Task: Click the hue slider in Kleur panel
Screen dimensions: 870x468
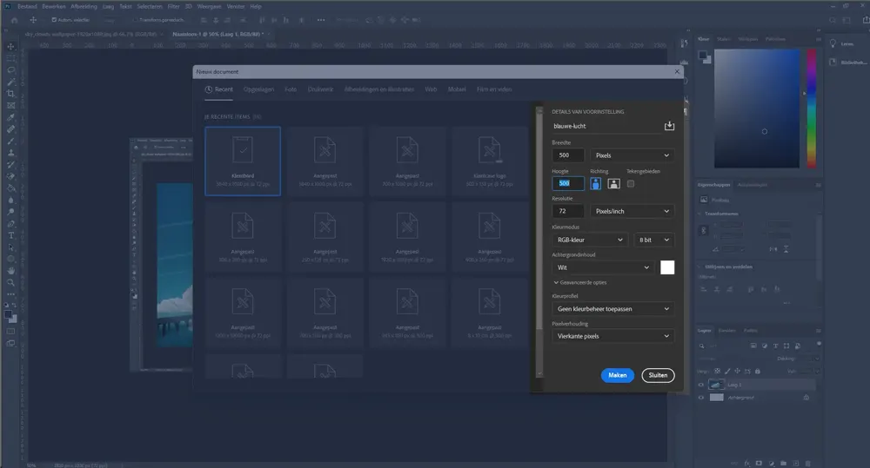Action: coord(811,108)
